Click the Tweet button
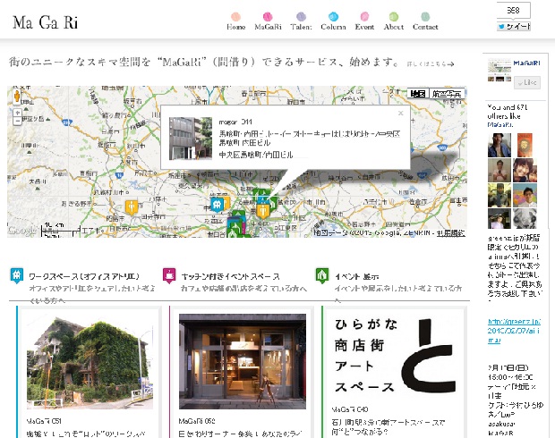 514,27
